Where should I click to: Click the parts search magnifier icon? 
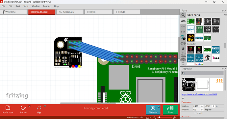point(183,15)
